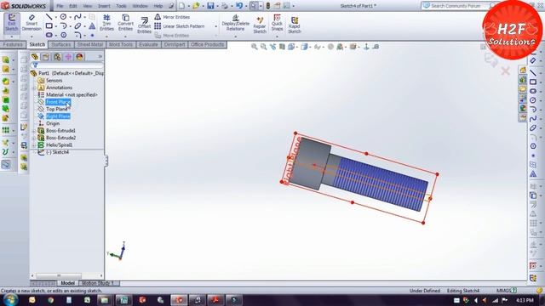This screenshot has width=545, height=306.
Task: Click Convert Entities
Action: 125,23
